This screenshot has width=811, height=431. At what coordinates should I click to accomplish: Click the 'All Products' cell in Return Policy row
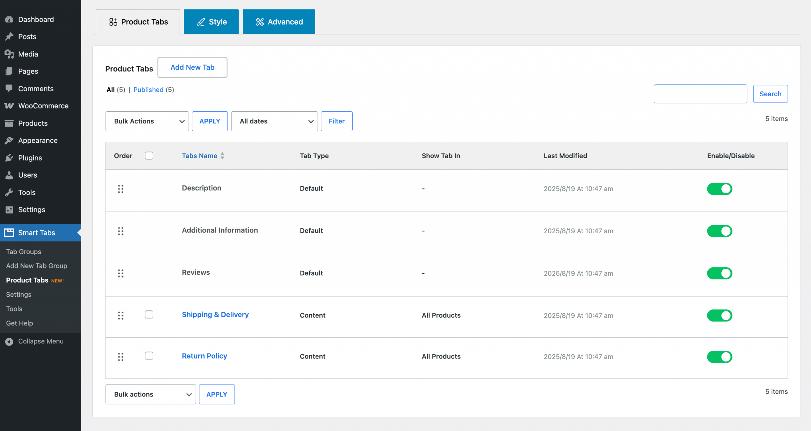(x=441, y=356)
